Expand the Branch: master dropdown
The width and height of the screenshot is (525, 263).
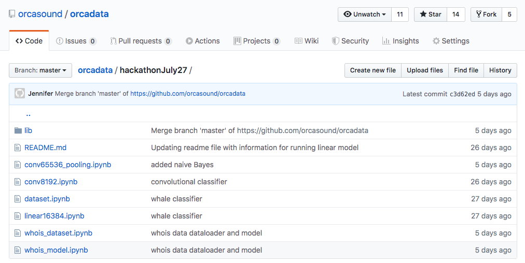coord(40,70)
